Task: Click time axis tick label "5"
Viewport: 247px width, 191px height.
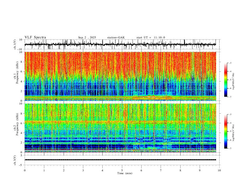Action: [122, 170]
